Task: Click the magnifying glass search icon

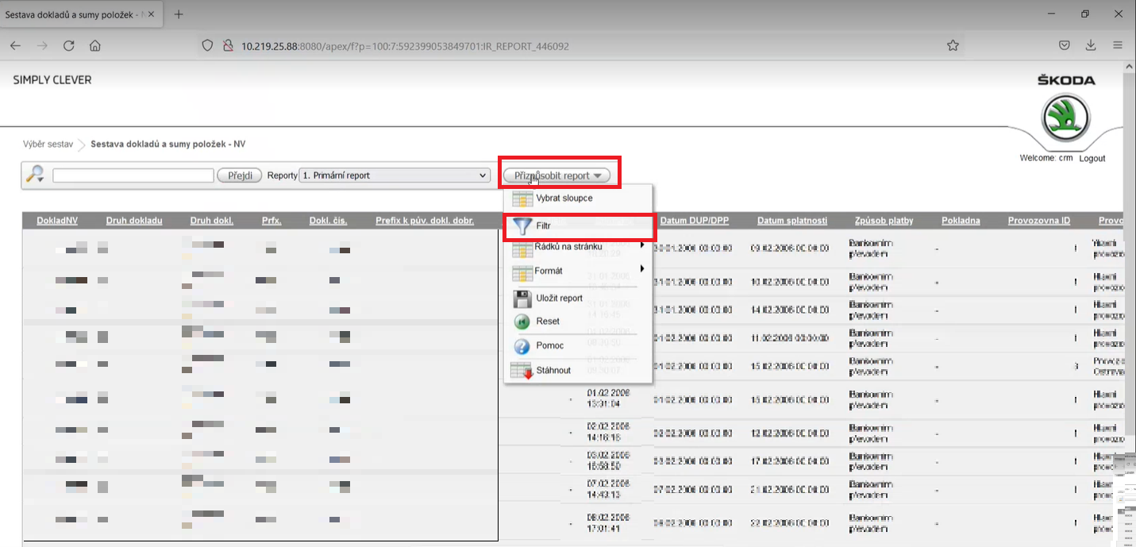Action: [34, 175]
